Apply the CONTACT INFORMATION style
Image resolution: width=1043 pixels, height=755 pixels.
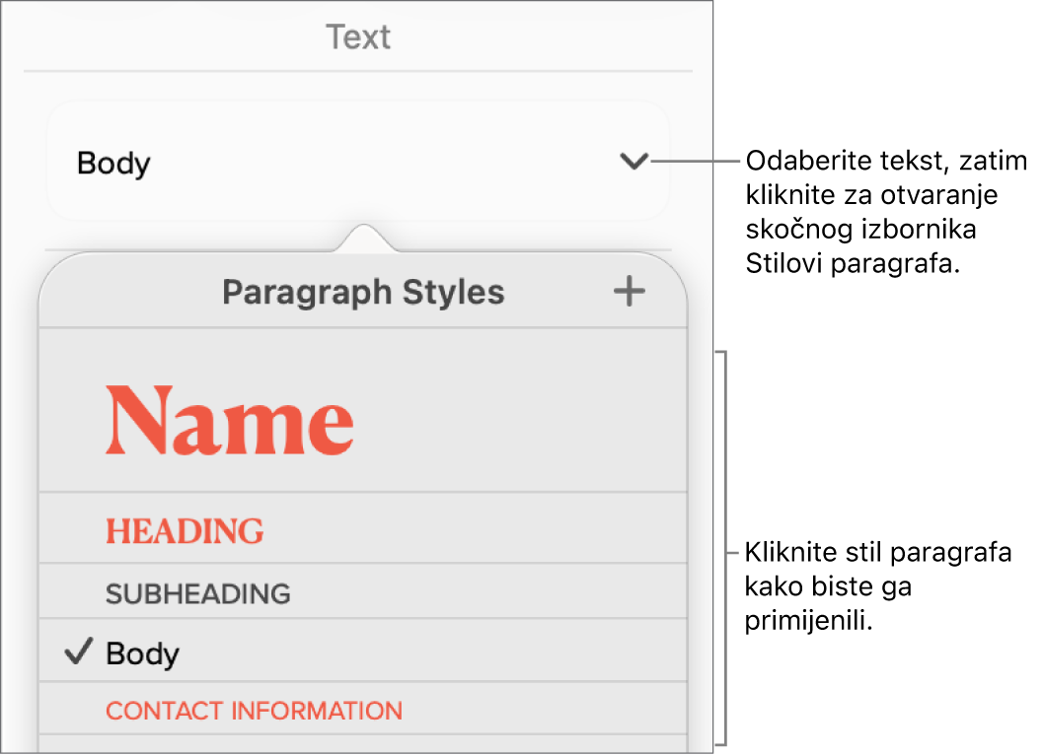point(254,710)
